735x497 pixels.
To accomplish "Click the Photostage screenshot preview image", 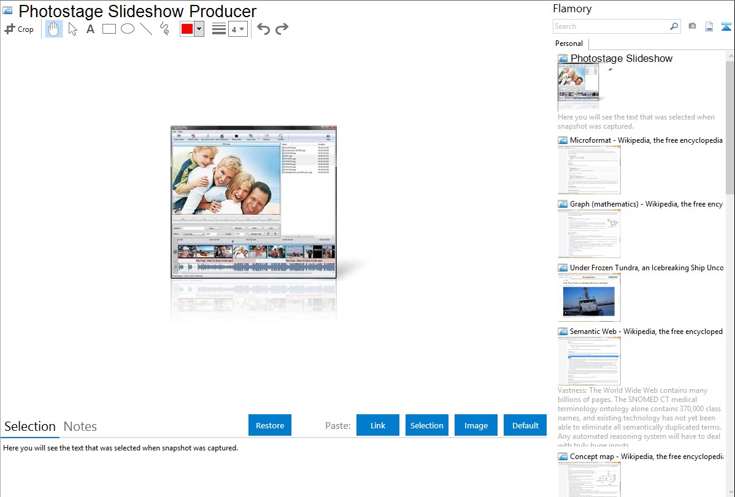I will pos(253,202).
